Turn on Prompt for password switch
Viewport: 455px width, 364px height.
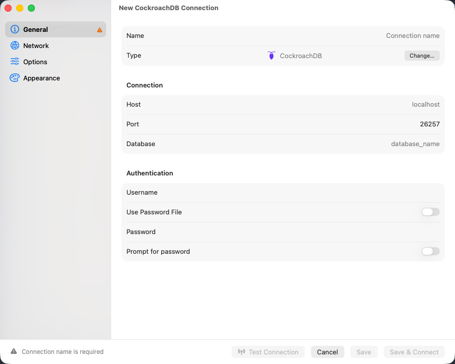tap(430, 251)
